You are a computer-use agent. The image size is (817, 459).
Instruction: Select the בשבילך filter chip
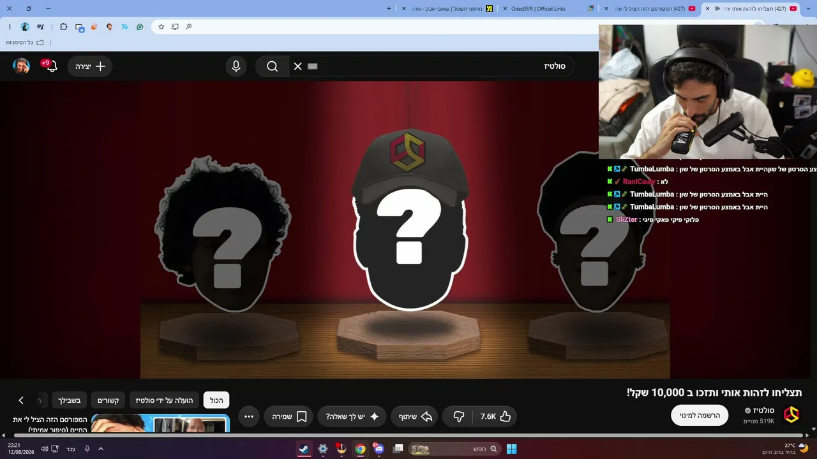point(69,400)
